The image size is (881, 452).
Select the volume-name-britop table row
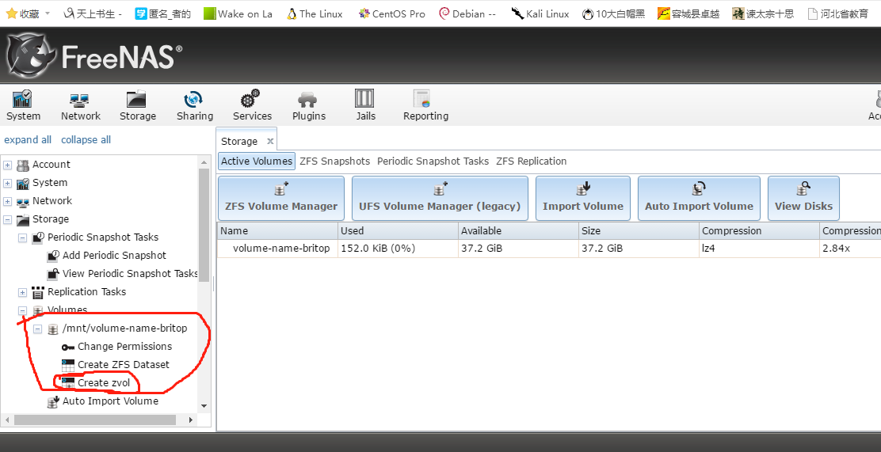pyautogui.click(x=549, y=249)
